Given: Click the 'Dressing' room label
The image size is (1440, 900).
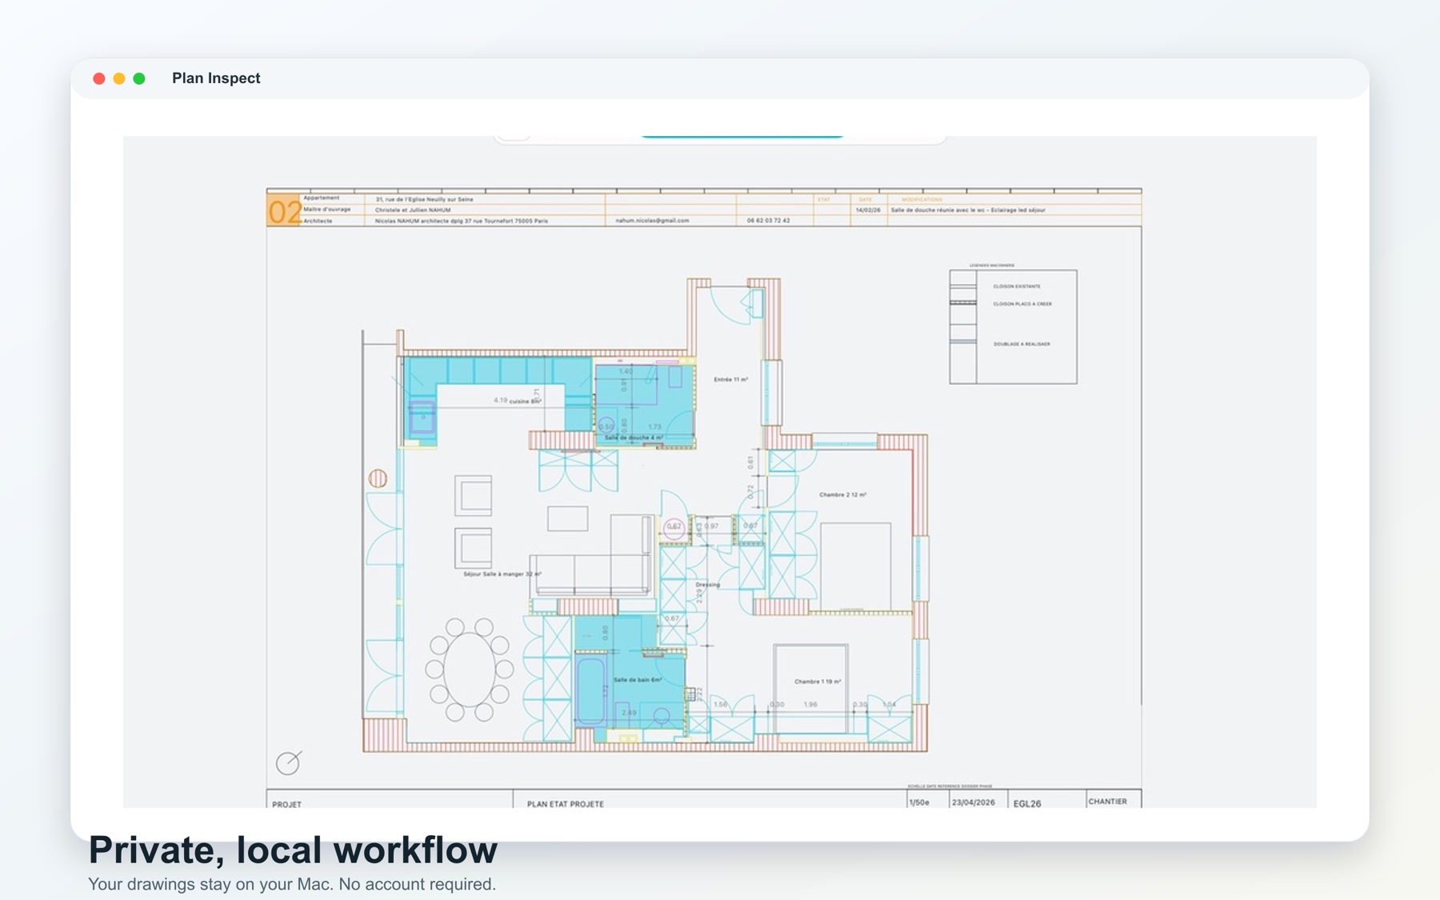Looking at the screenshot, I should [x=707, y=585].
